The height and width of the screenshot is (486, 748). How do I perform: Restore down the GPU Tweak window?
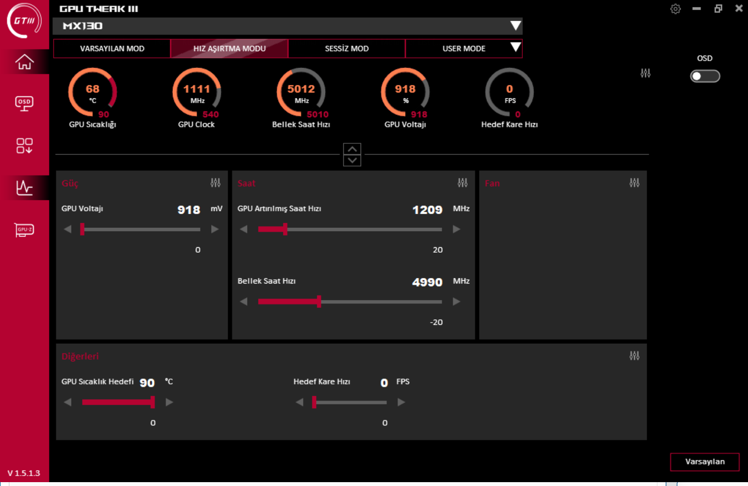click(718, 9)
